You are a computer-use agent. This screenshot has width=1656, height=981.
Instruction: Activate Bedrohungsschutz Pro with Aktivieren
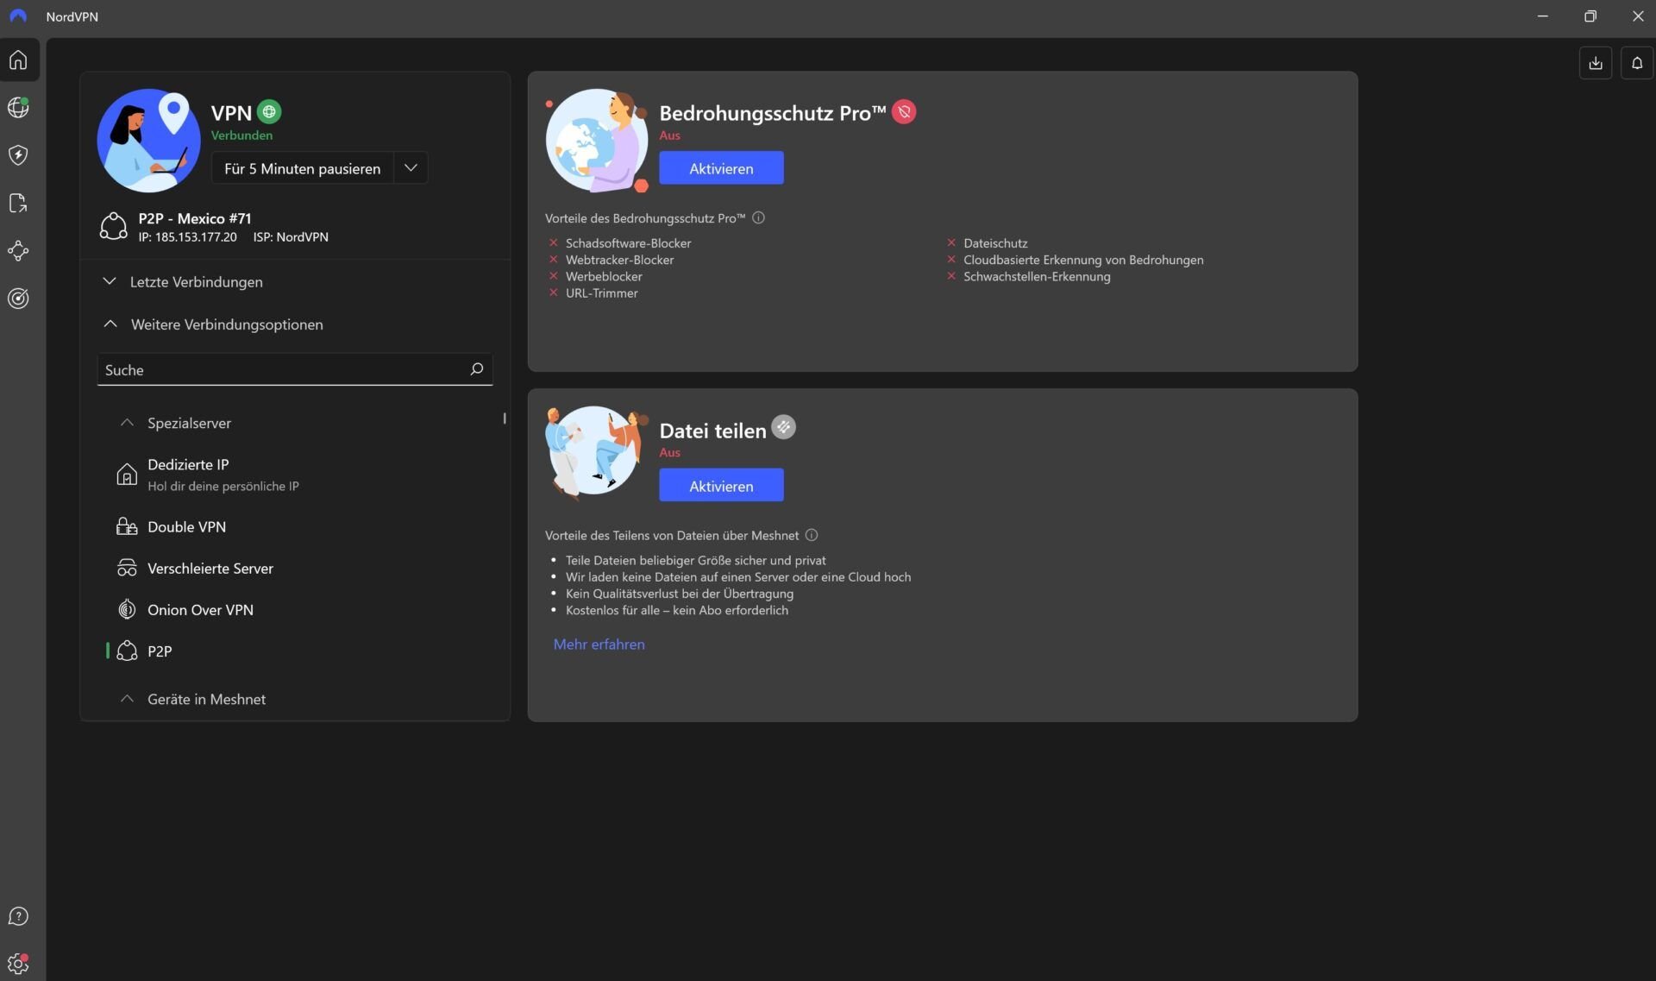[x=721, y=168]
